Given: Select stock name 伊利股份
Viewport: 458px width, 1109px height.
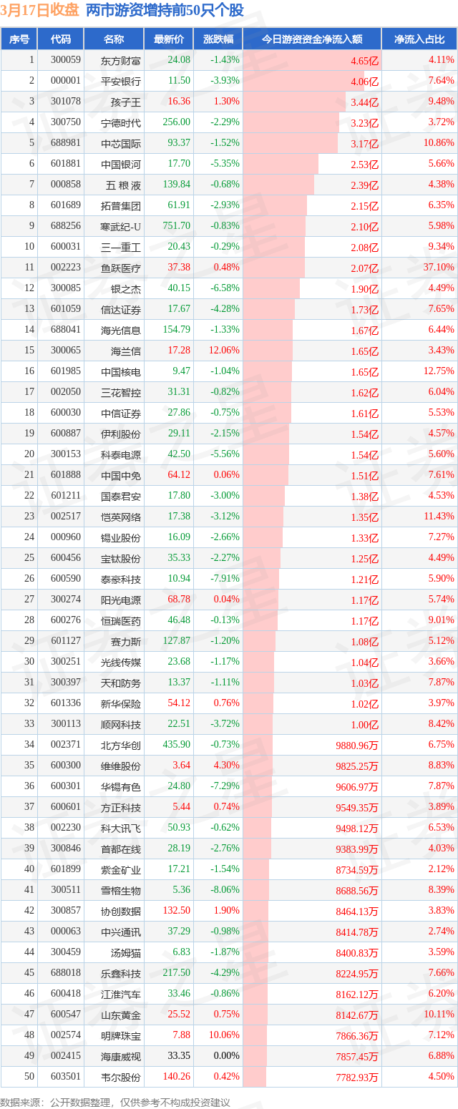Looking at the screenshot, I should pyautogui.click(x=121, y=434).
